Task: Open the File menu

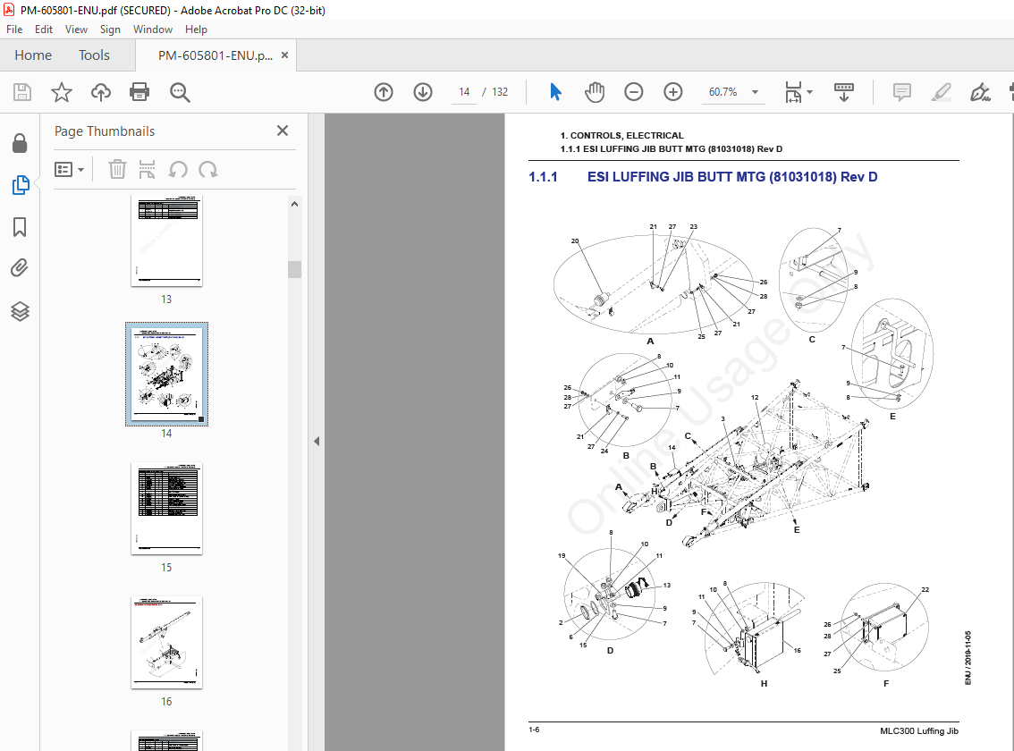Action: pos(14,30)
